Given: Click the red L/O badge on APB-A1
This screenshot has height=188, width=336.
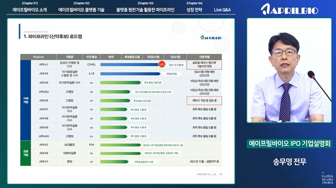Looking at the screenshot, I should coord(161,65).
